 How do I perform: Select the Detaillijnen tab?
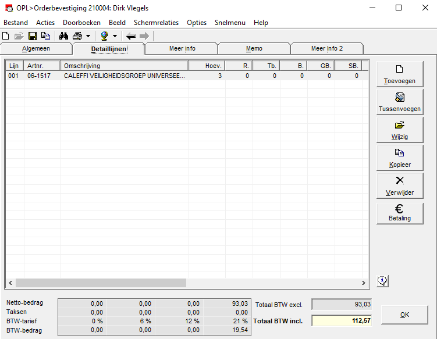(109, 49)
